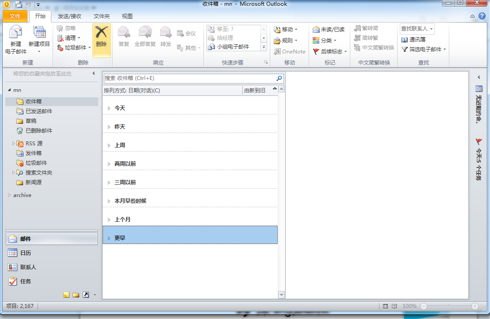Open Outlook help question icon
This screenshot has height=319, width=490.
click(482, 16)
